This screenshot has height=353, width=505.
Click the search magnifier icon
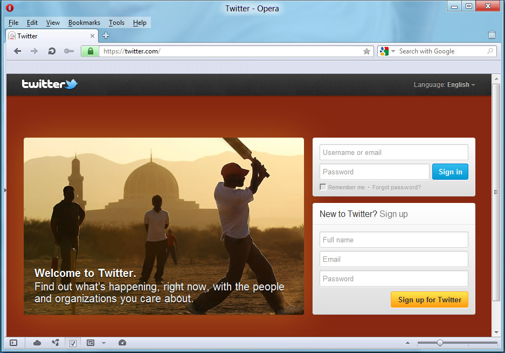click(x=490, y=51)
